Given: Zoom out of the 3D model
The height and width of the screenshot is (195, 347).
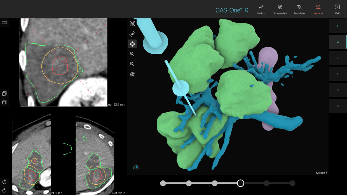Looking at the screenshot, I should pos(132,64).
